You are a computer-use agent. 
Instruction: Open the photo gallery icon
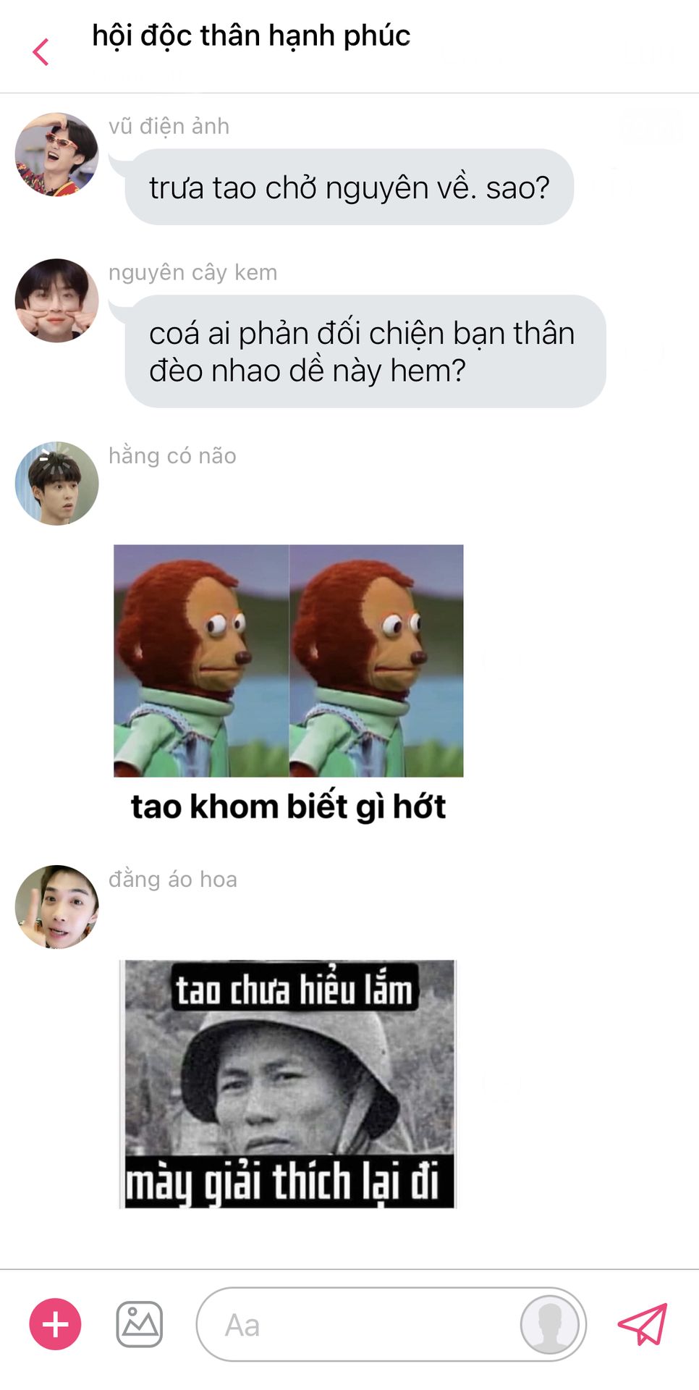(140, 1324)
